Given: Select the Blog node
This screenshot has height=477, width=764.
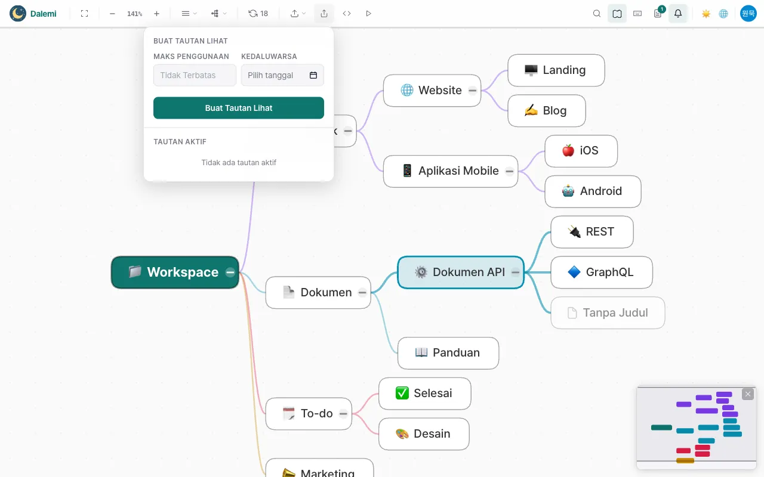Looking at the screenshot, I should (547, 110).
